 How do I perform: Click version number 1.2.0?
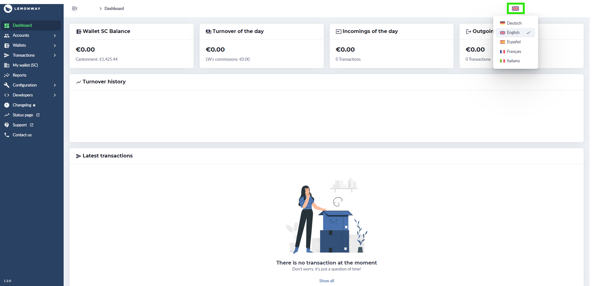(7, 281)
